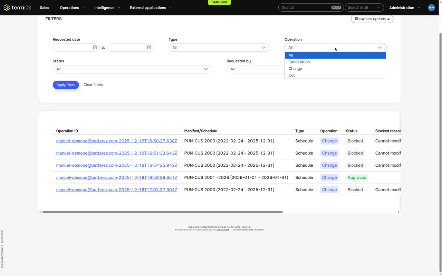Image resolution: width=442 pixels, height=276 pixels.
Task: Open operation link ending 16:51:33.643Z
Action: (117, 153)
